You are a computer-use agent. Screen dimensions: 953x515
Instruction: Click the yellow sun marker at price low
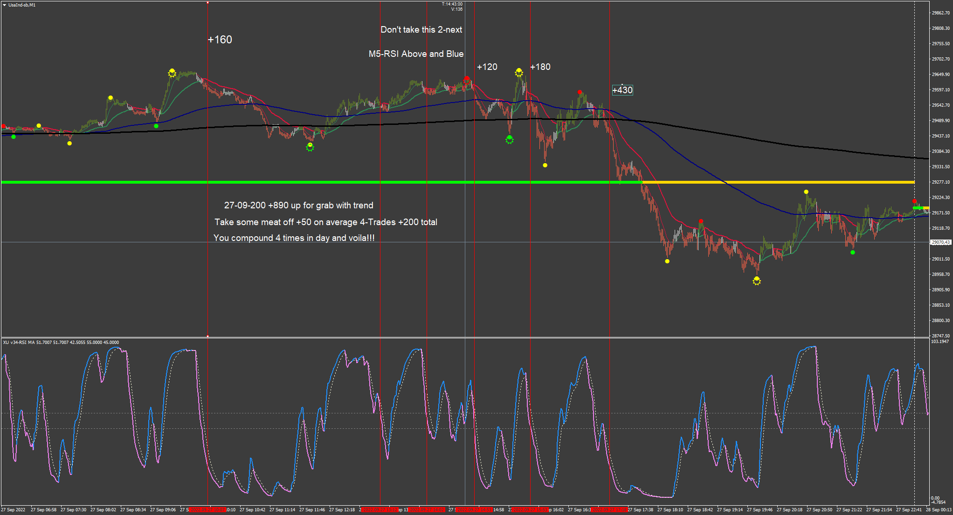pyautogui.click(x=757, y=281)
